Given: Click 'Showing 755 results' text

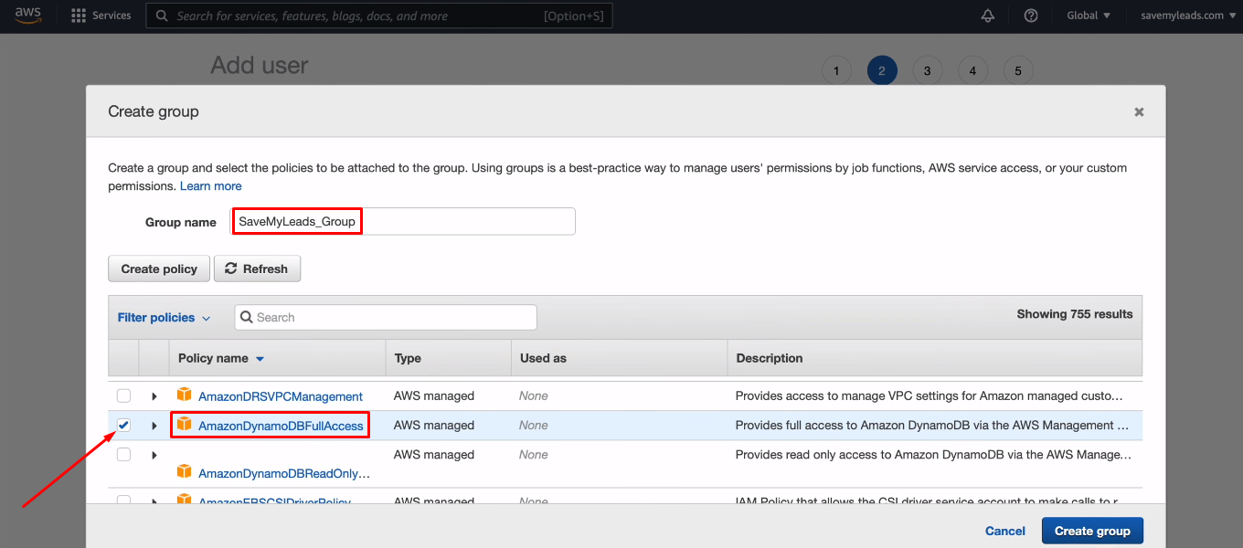Looking at the screenshot, I should (x=1075, y=313).
